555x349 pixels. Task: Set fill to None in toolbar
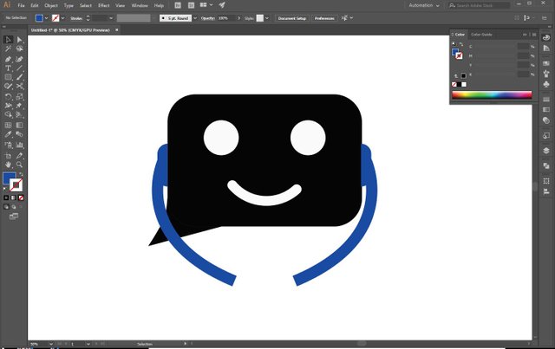pyautogui.click(x=20, y=198)
